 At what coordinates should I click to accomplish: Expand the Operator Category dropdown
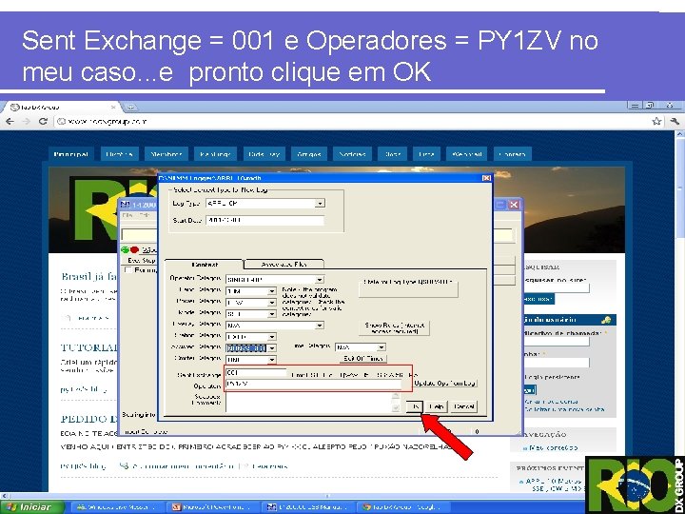[320, 279]
